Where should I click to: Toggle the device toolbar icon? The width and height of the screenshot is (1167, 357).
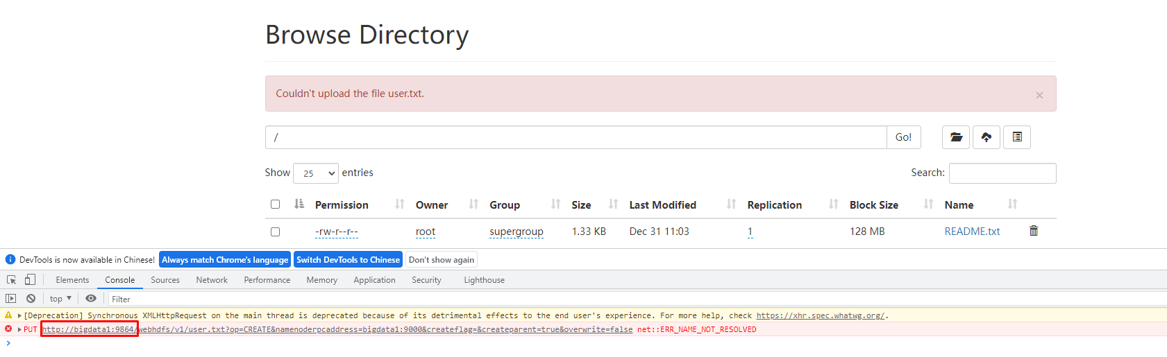30,280
